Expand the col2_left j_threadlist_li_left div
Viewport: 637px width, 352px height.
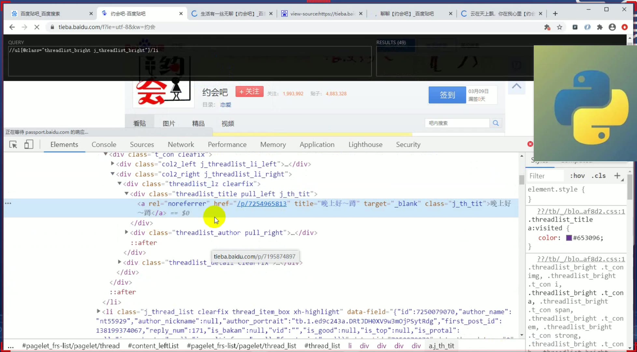click(113, 164)
